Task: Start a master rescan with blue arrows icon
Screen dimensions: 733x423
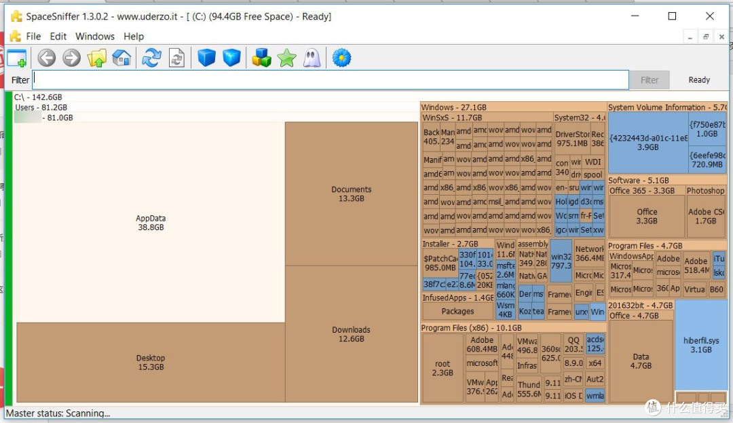Action: (151, 58)
